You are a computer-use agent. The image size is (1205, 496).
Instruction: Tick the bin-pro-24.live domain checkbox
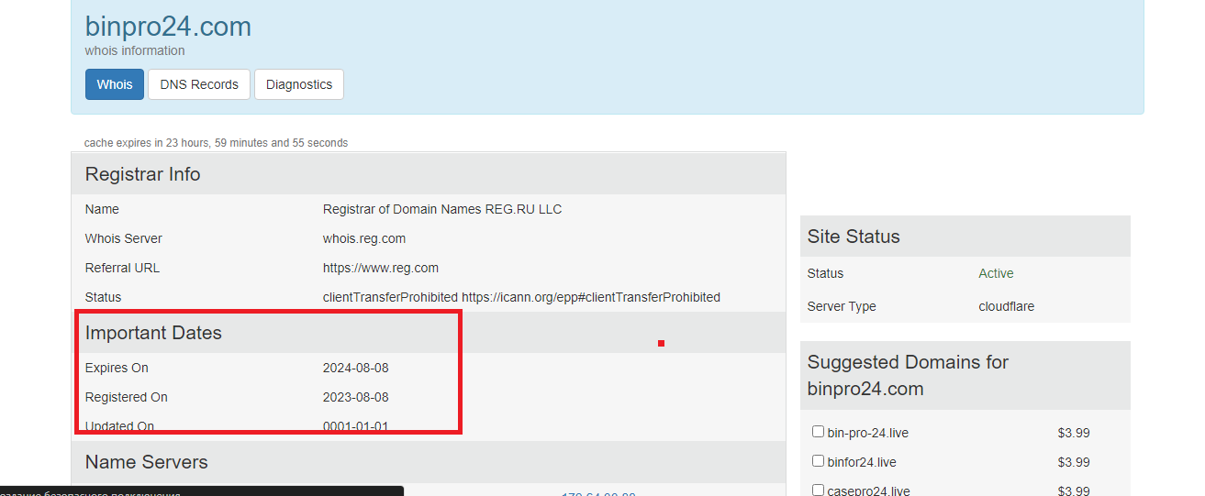(818, 432)
